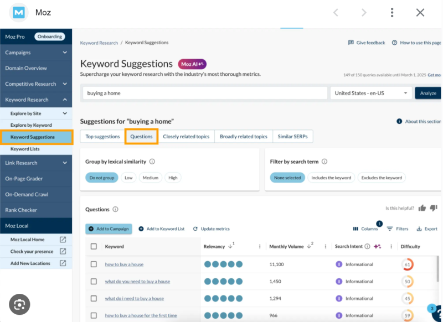Image resolution: width=443 pixels, height=322 pixels.
Task: Click Keyword Research breadcrumb link
Action: [99, 43]
